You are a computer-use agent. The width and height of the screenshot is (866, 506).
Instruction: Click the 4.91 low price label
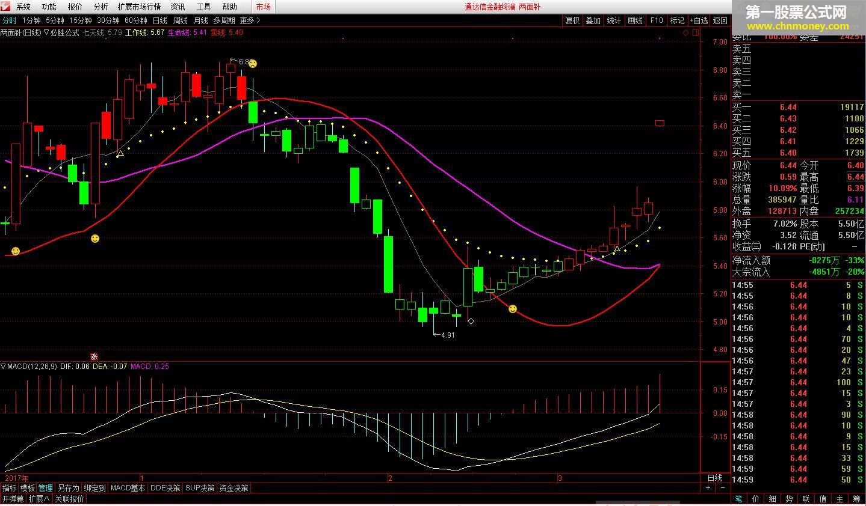448,335
